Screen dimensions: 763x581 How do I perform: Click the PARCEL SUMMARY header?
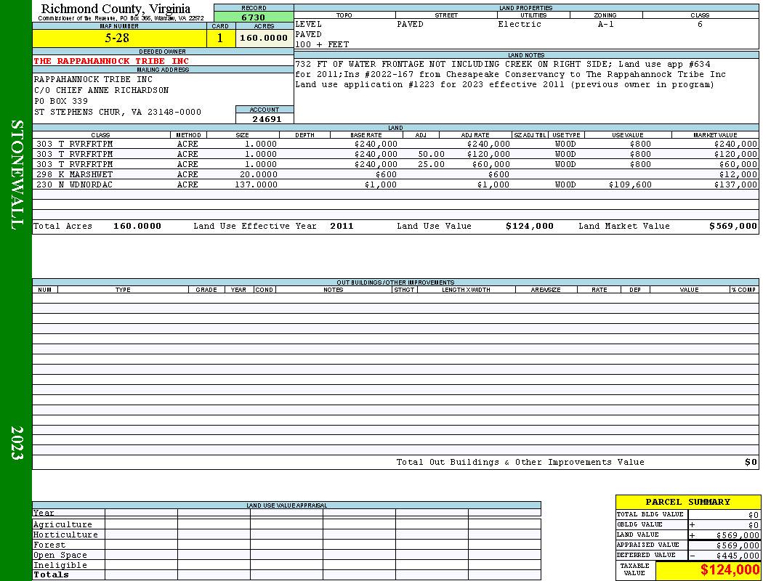687,503
